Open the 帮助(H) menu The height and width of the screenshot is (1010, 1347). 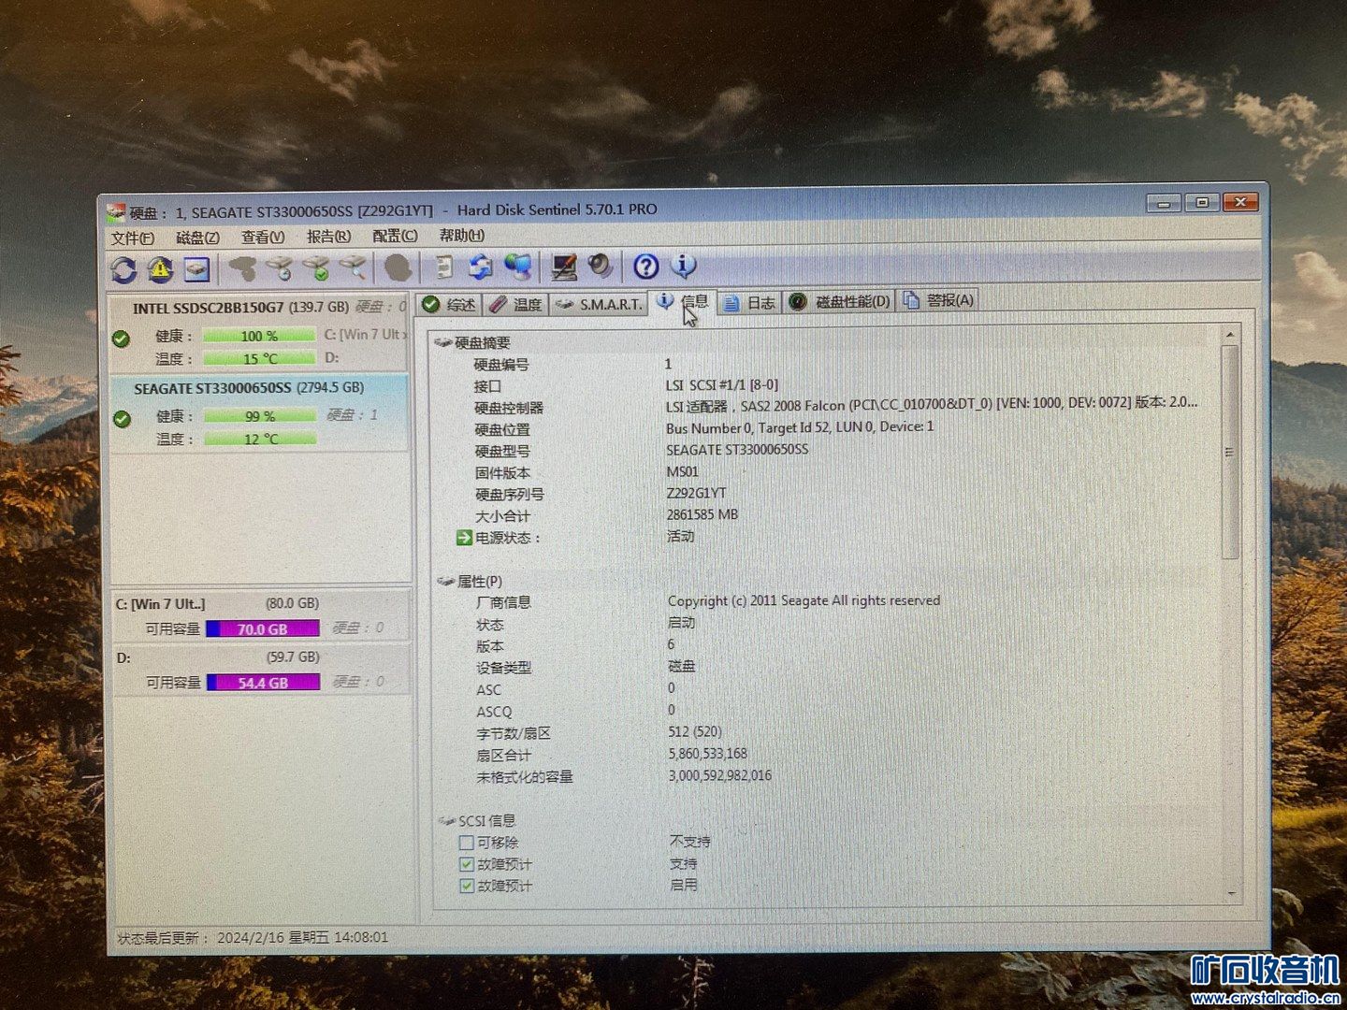click(462, 235)
